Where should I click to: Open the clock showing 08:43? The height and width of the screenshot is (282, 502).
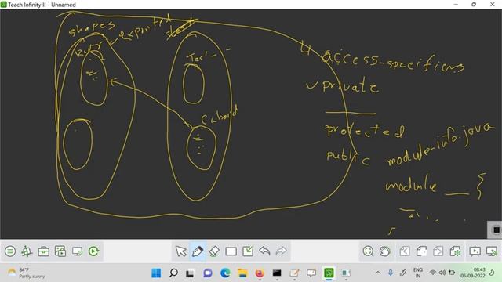coord(473,273)
